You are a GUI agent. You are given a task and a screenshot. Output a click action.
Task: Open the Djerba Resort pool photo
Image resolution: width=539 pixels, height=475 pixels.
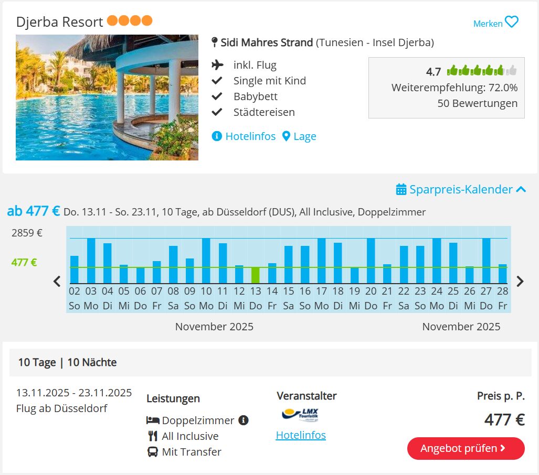107,97
